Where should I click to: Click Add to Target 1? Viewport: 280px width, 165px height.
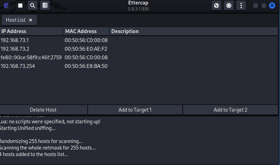point(135,110)
